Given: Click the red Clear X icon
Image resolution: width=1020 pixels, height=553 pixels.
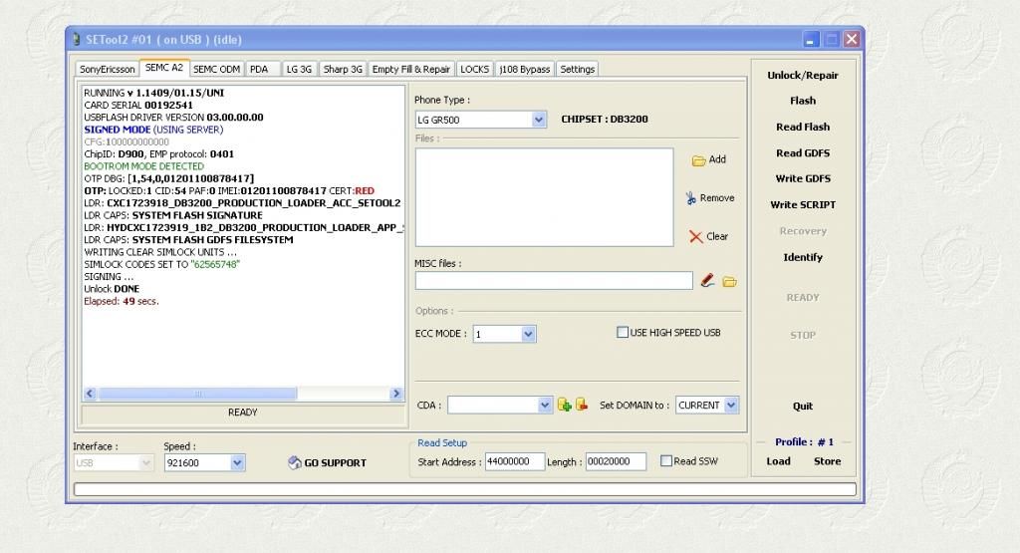Looking at the screenshot, I should click(696, 237).
